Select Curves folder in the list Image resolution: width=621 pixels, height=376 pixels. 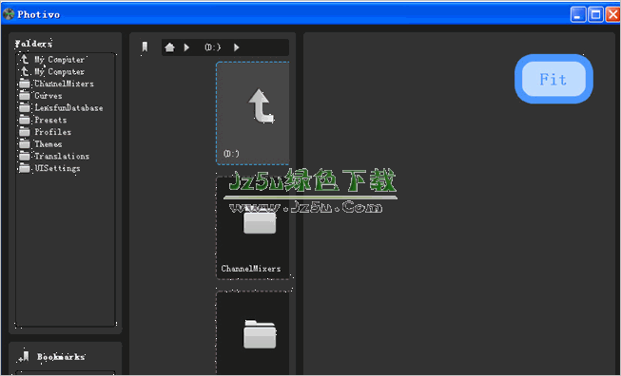[x=49, y=96]
